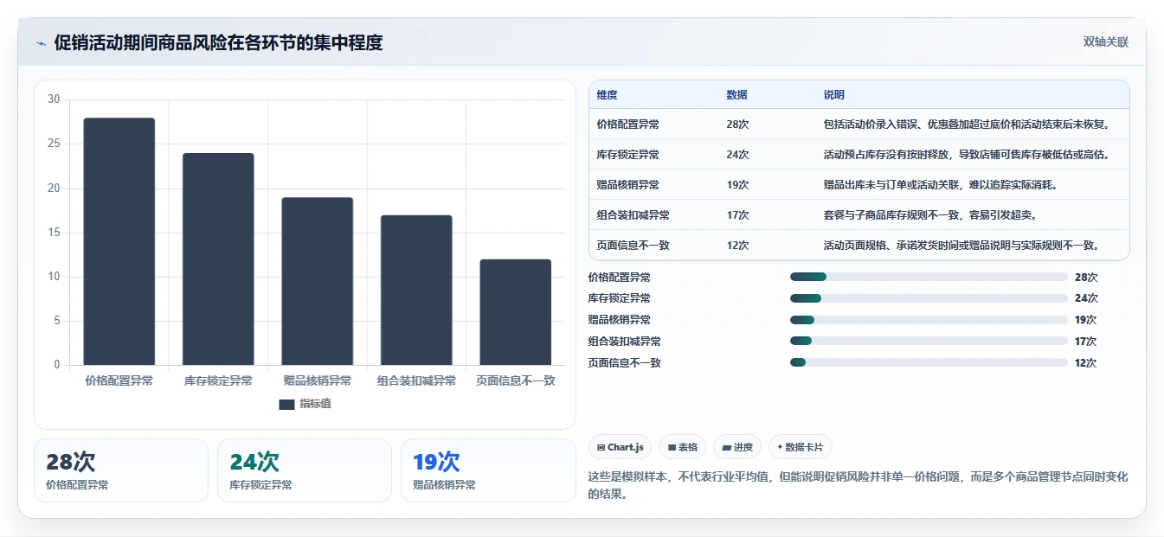Click the 价格配置异常 progress bar
This screenshot has width=1164, height=537.
[929, 277]
